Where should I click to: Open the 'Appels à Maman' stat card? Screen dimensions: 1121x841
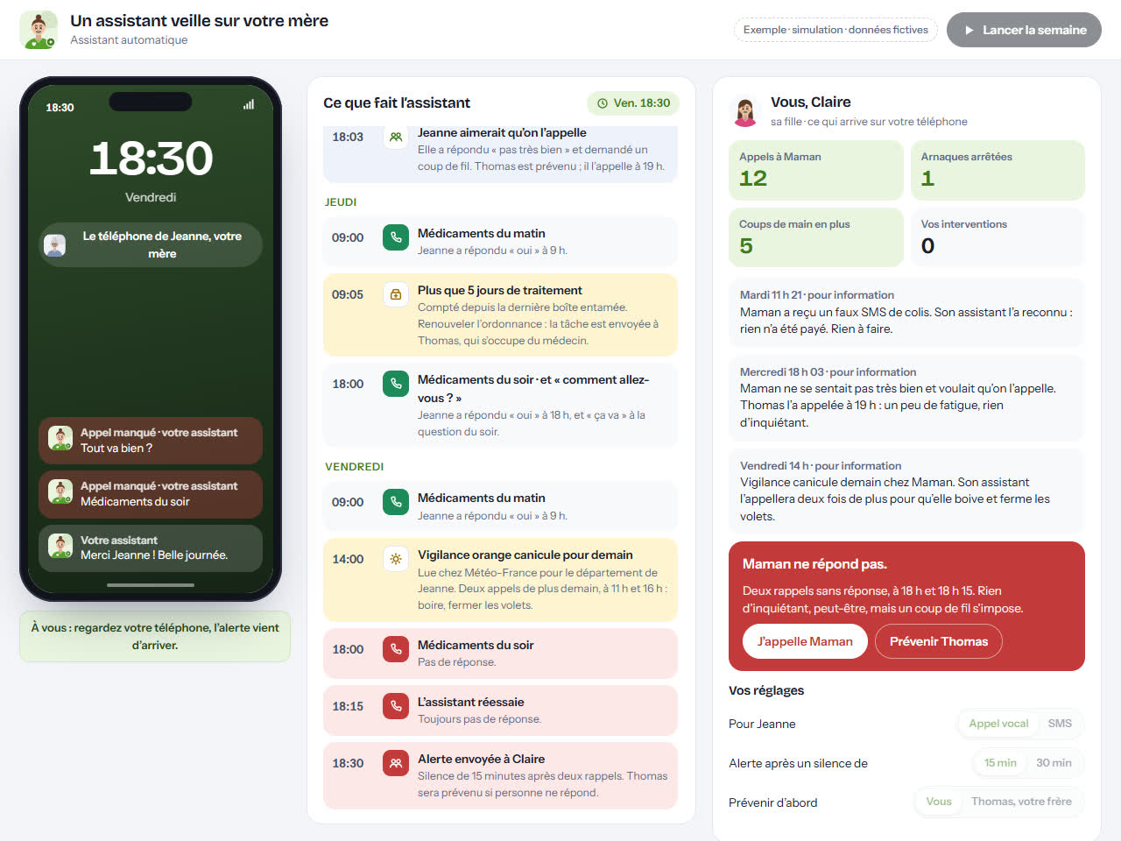click(815, 170)
